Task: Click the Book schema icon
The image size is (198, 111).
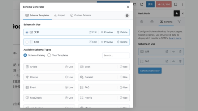Action: tap(82, 67)
